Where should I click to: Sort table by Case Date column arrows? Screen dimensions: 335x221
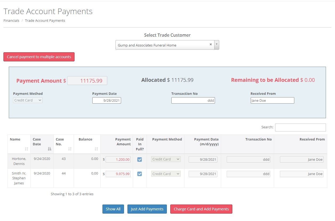49,149
